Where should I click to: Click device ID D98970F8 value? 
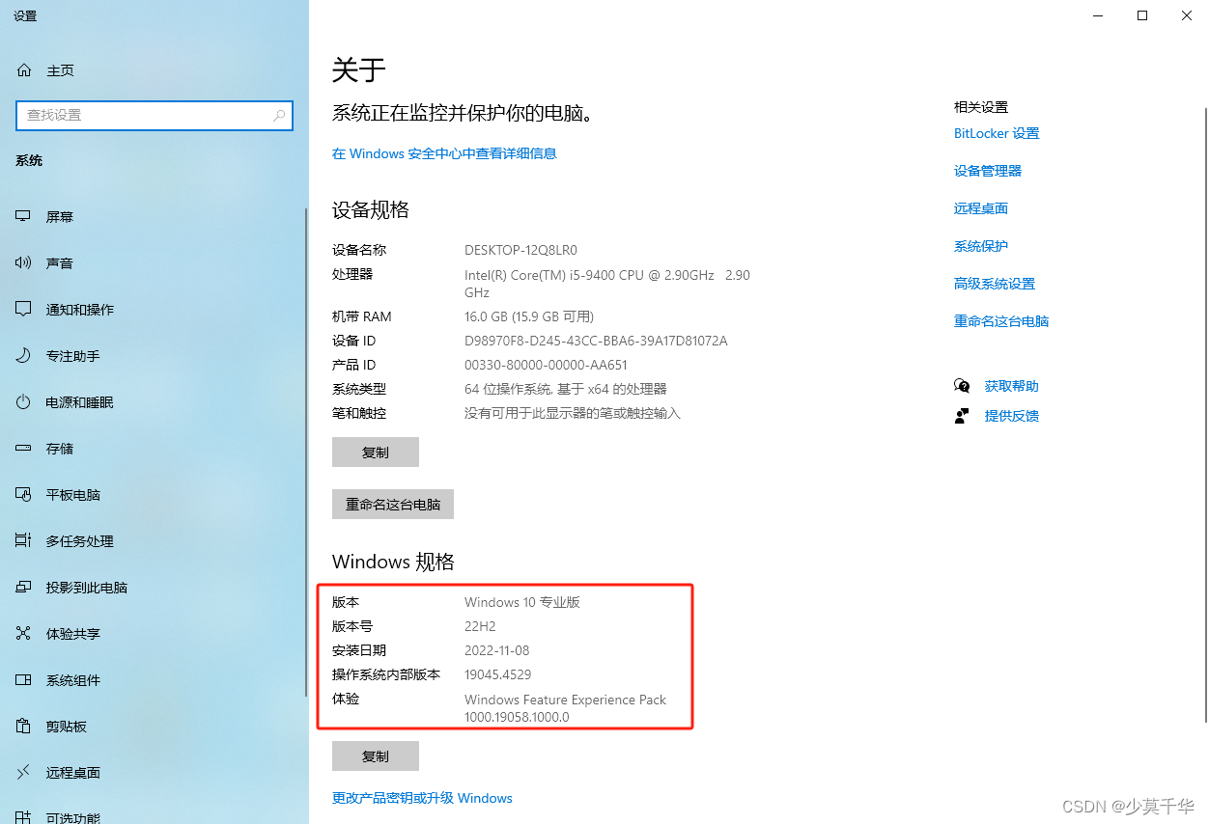click(x=596, y=341)
